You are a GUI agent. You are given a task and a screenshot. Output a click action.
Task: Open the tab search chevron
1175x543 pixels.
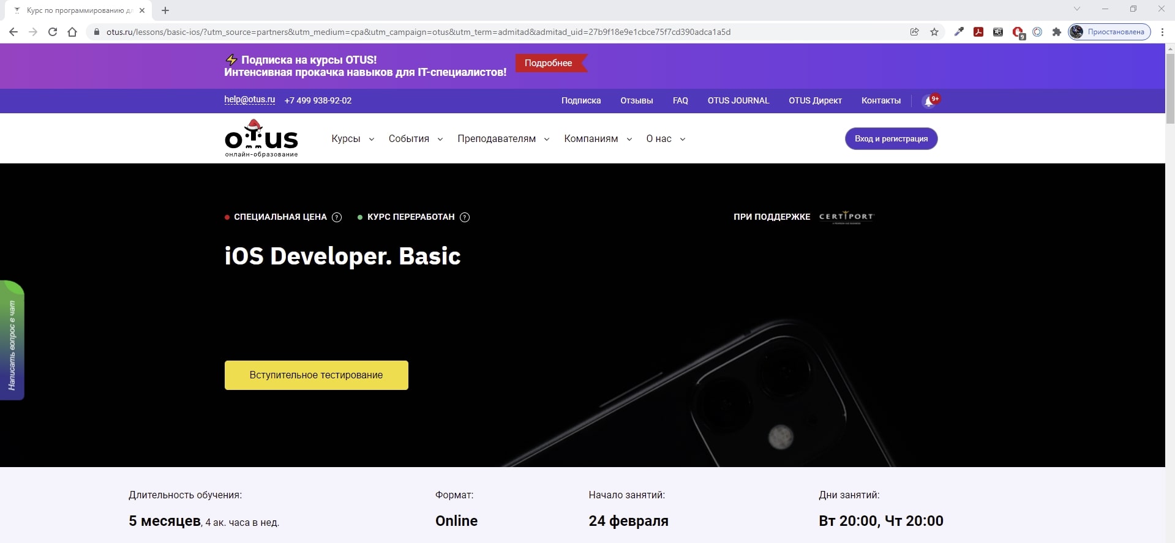(x=1077, y=9)
